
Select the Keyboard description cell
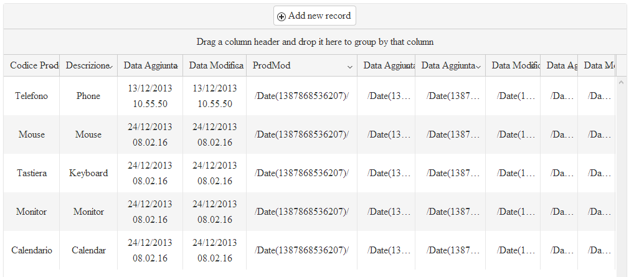[x=88, y=173]
